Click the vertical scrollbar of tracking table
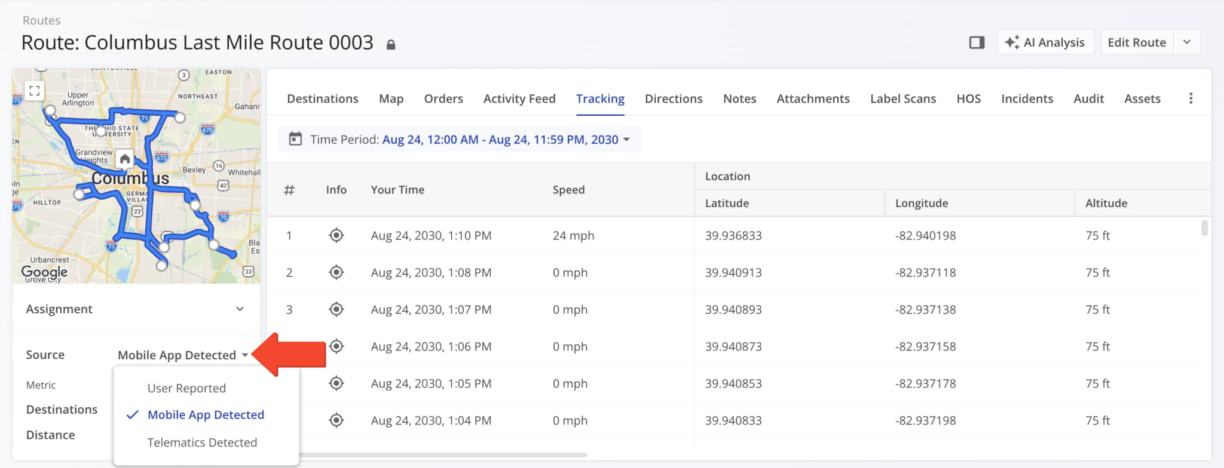 pos(1204,228)
